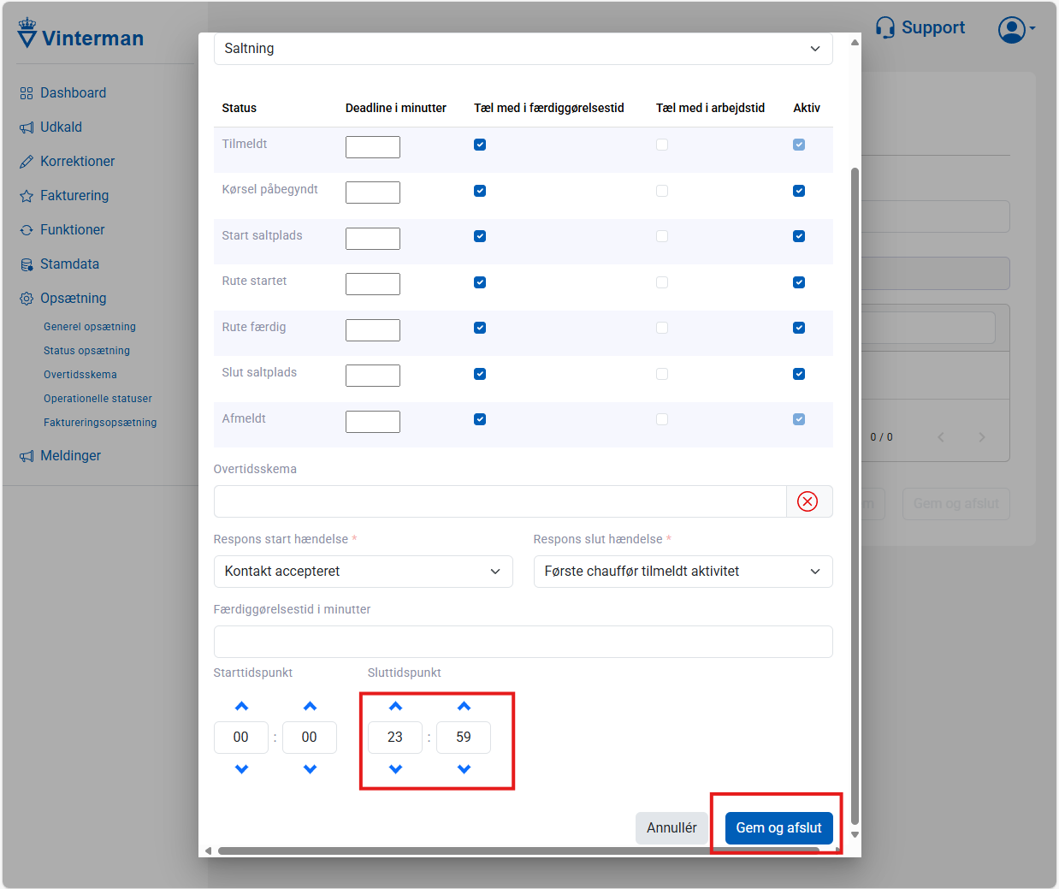Open the Overtidsskema selection field
Image resolution: width=1059 pixels, height=889 pixels.
pyautogui.click(x=500, y=501)
